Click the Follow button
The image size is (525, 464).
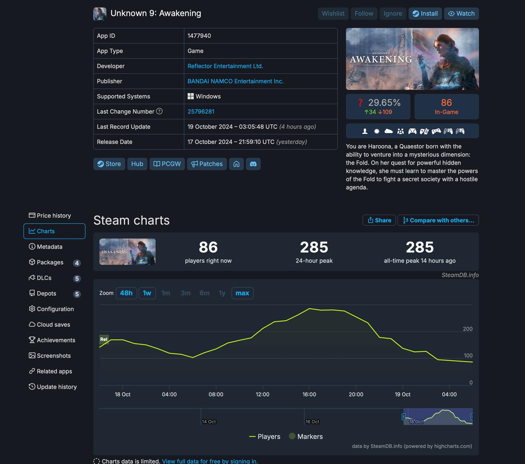pyautogui.click(x=364, y=14)
